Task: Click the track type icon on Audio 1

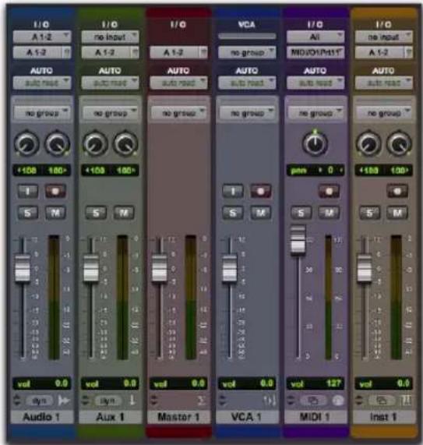Action: tap(64, 401)
